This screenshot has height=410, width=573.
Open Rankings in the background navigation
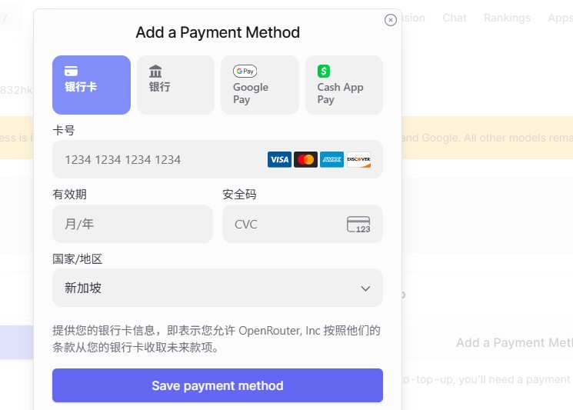(507, 18)
